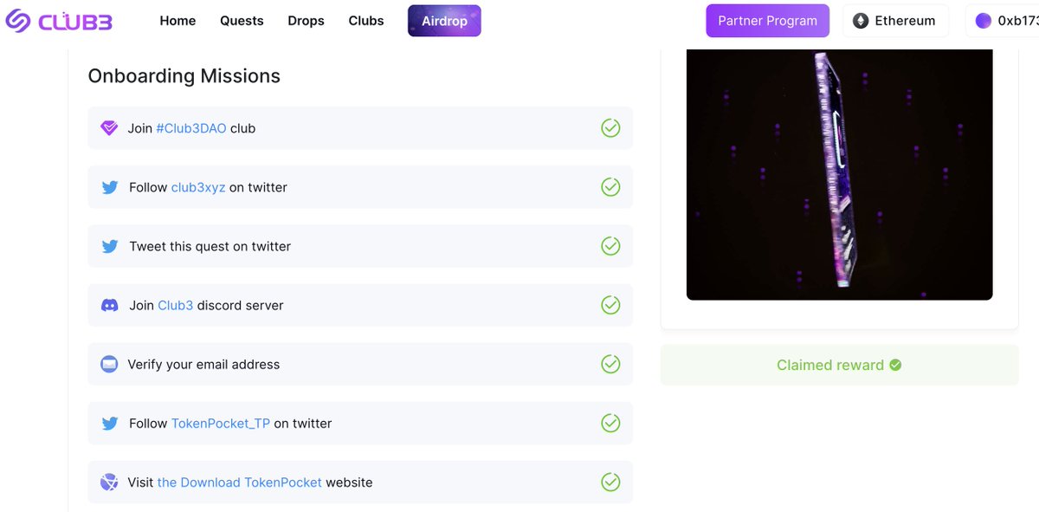Click checkmark for Join #Club3DAO club

click(610, 128)
